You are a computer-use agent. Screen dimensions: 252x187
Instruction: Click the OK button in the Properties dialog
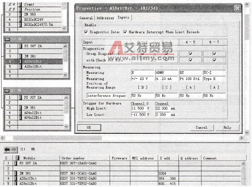[x=89, y=127]
